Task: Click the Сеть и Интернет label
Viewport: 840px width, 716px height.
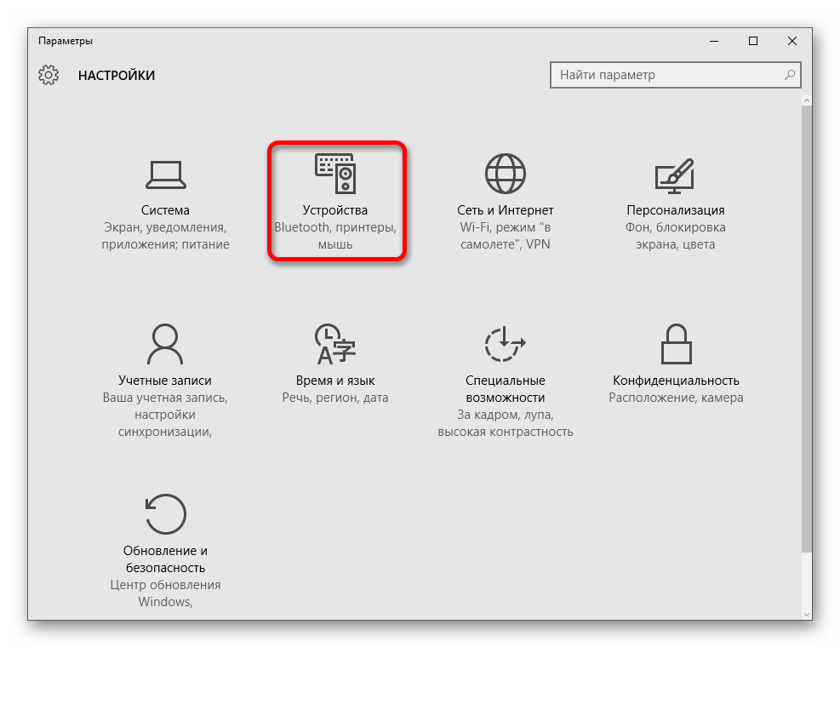Action: 506,210
